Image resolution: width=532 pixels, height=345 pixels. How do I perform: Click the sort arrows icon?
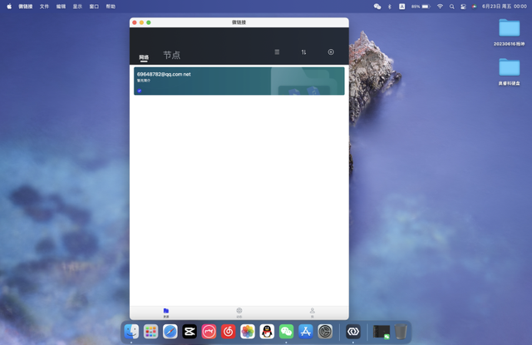(303, 52)
